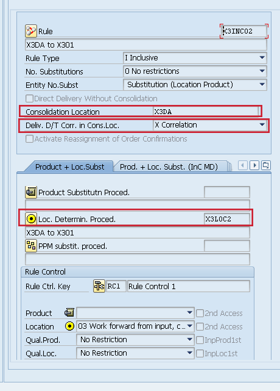280x391 pixels.
Task: Click the Rule input field showing X3INC02
Action: click(x=244, y=31)
